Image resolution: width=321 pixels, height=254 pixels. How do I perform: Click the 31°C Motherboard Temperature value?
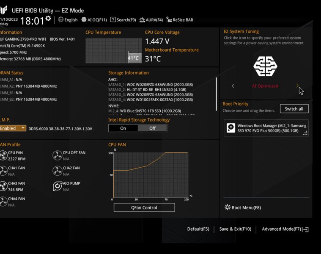click(153, 59)
